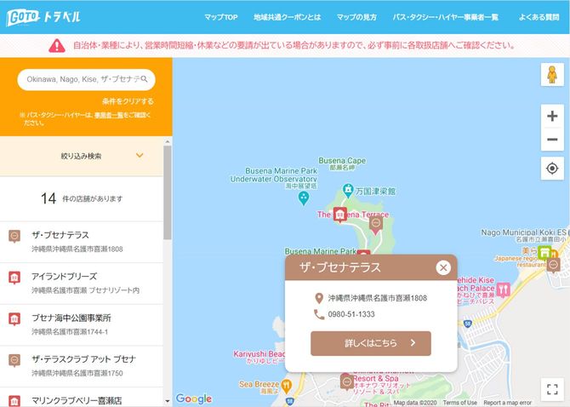The image size is (570, 407).
Task: Open マップTOP menu item
Action: coord(220,17)
